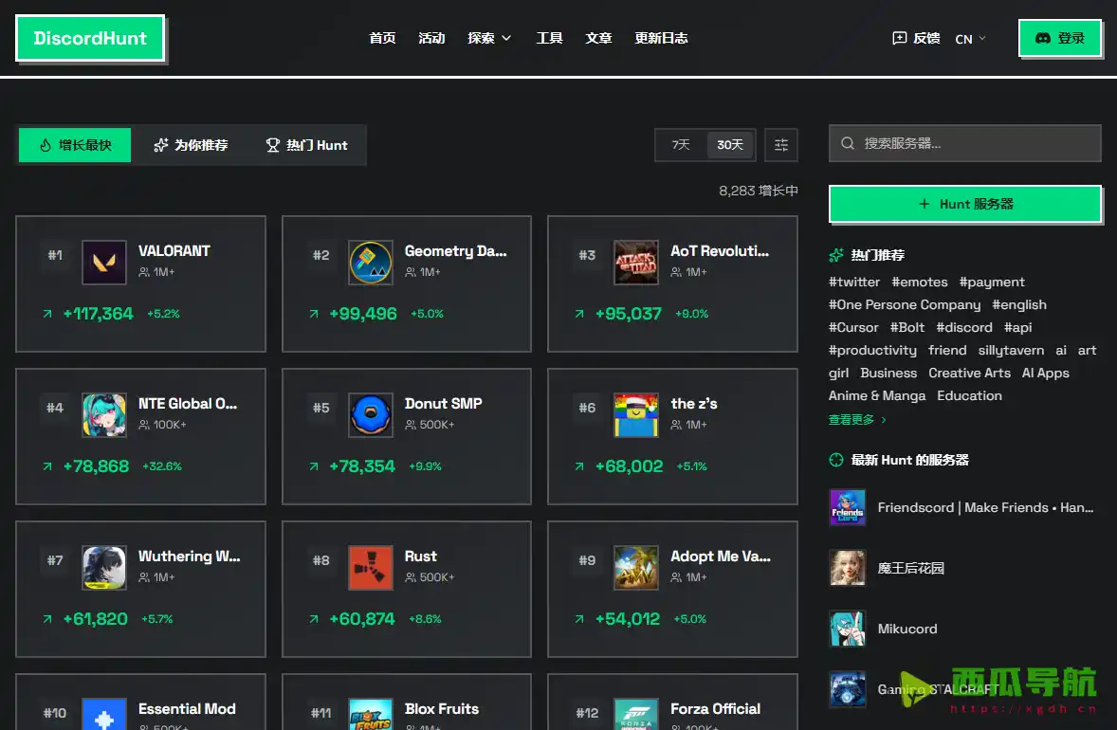Viewport: 1117px width, 730px height.
Task: Open the 文章 nav item
Action: click(x=598, y=39)
